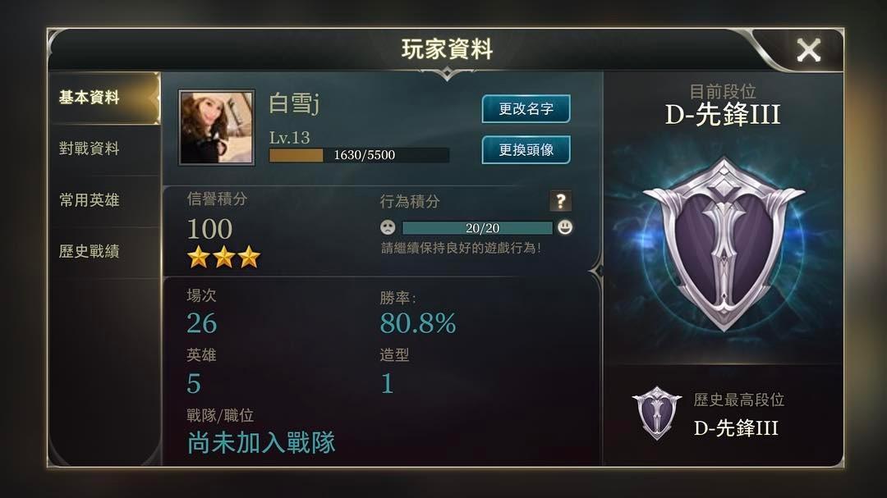Image resolution: width=887 pixels, height=498 pixels.
Task: Click the 80.8% win rate value
Action: coord(417,323)
